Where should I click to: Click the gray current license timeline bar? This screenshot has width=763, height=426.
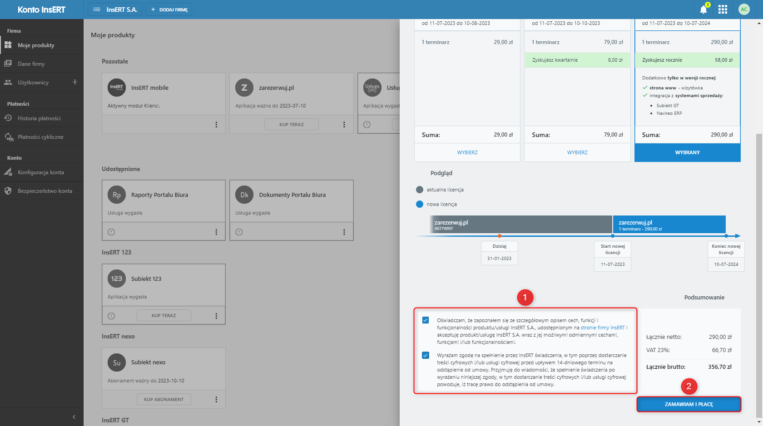point(521,225)
